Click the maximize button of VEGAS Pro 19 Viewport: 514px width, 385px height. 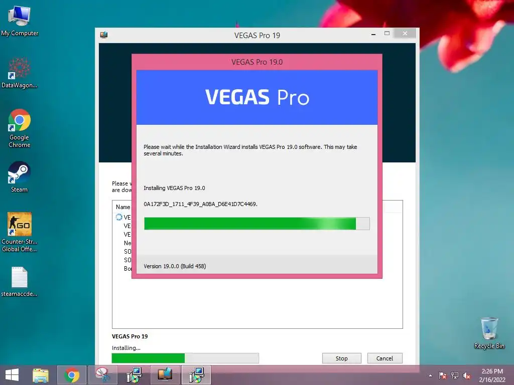[x=387, y=34]
